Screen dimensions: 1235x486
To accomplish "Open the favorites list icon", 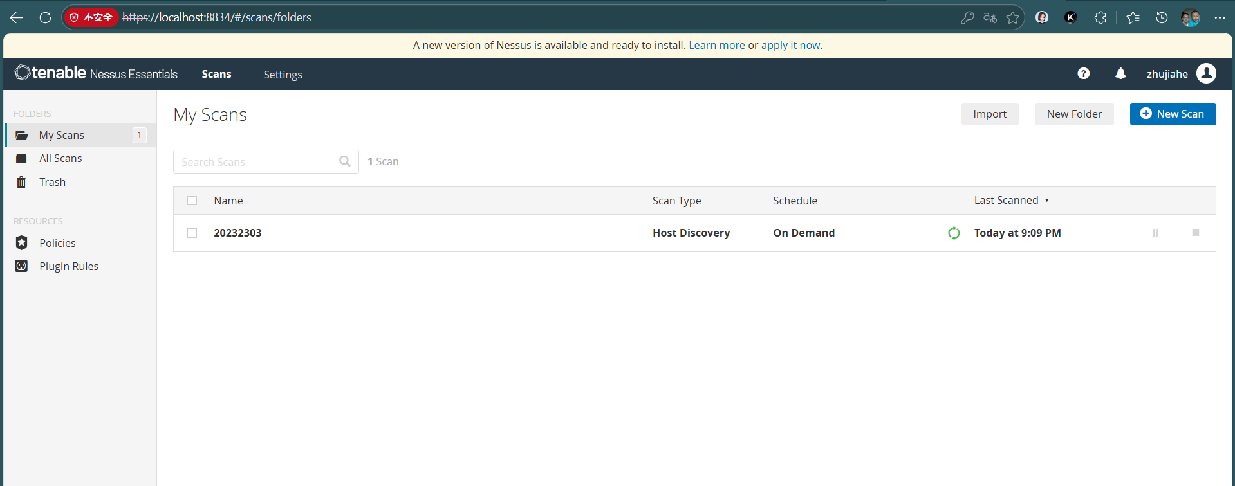I will click(x=1133, y=17).
